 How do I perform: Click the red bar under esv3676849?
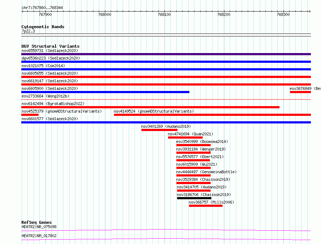click(x=300, y=92)
